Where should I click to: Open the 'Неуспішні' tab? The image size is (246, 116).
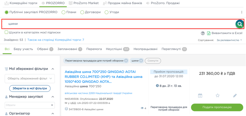(114, 49)
